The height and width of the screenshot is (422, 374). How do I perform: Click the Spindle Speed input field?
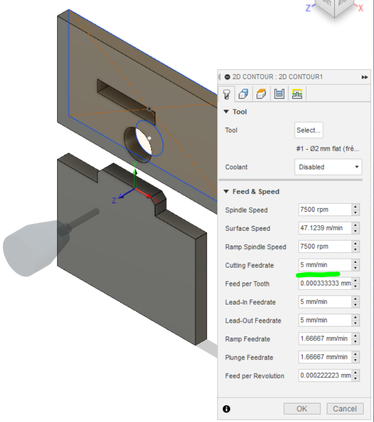click(x=324, y=210)
